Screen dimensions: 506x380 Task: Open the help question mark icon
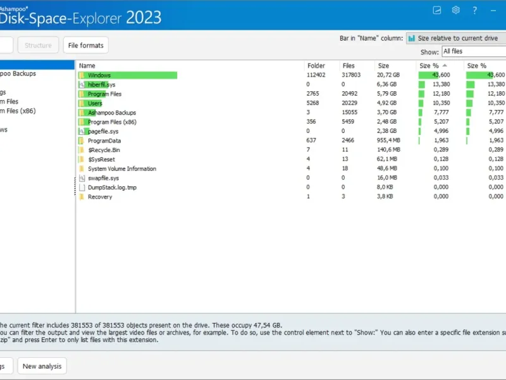(474, 10)
